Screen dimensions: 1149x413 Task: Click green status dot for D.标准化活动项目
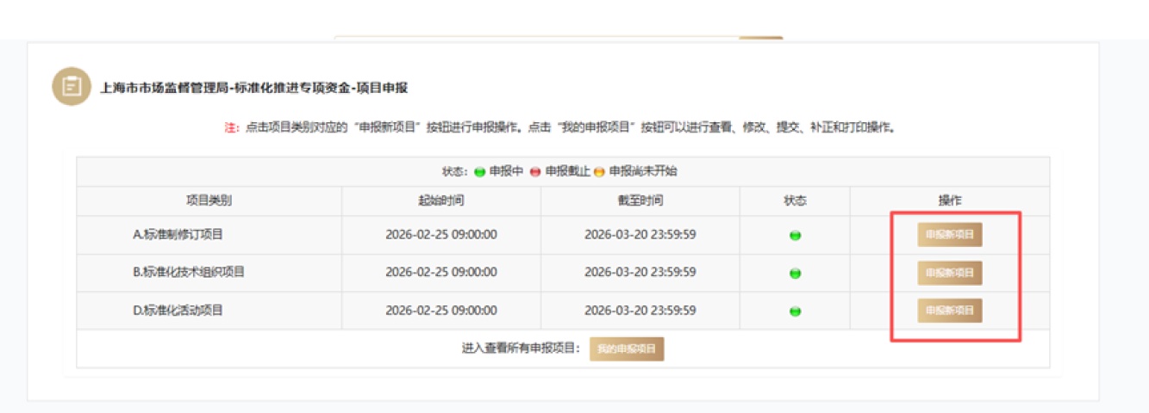coord(795,311)
